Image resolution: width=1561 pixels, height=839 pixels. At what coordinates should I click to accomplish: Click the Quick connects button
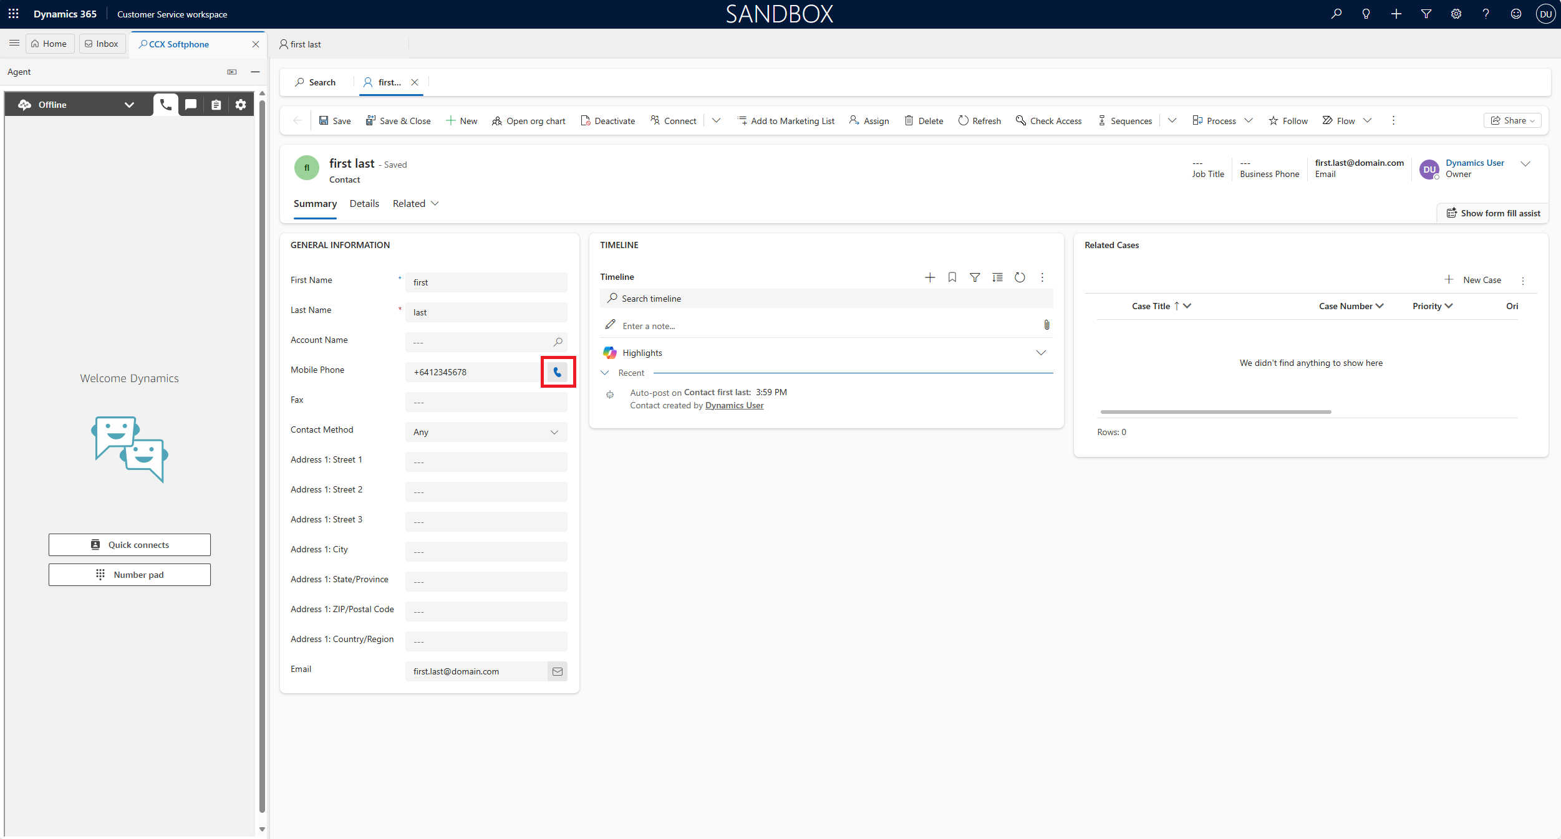pos(130,545)
